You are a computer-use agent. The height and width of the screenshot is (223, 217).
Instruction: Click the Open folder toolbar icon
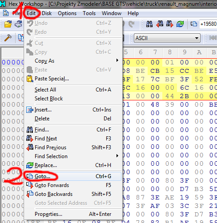pos(8,24)
